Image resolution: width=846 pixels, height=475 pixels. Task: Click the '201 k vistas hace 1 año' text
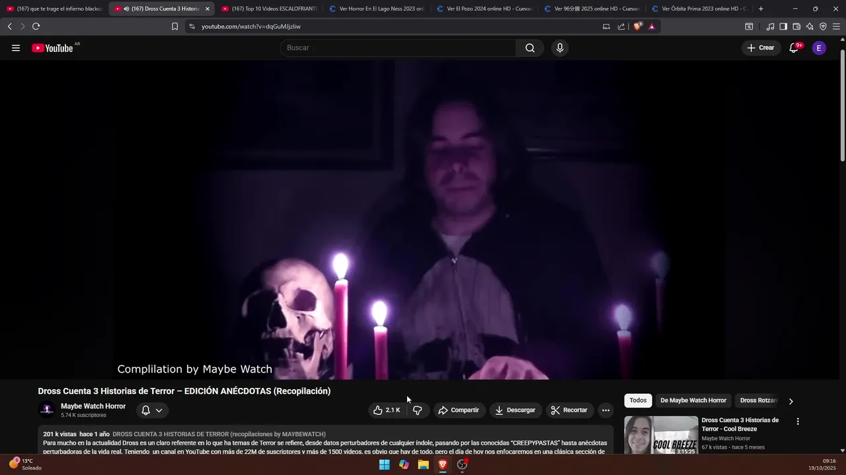pyautogui.click(x=76, y=434)
